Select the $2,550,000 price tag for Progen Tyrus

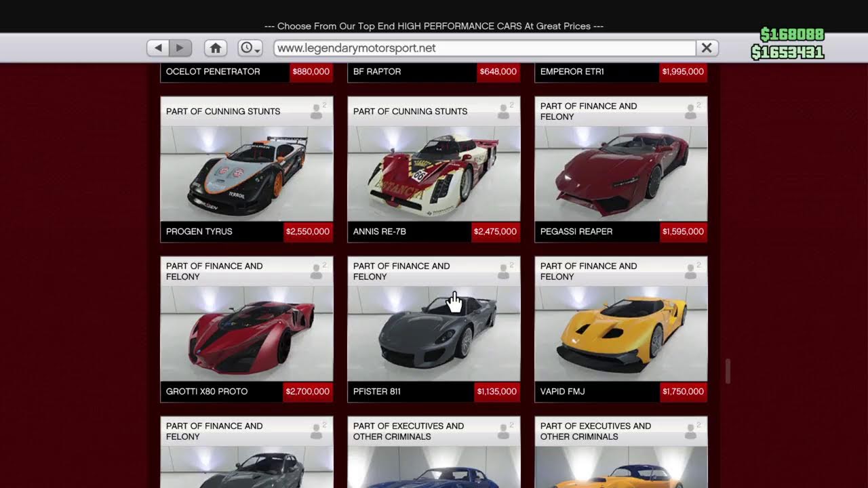coord(308,232)
